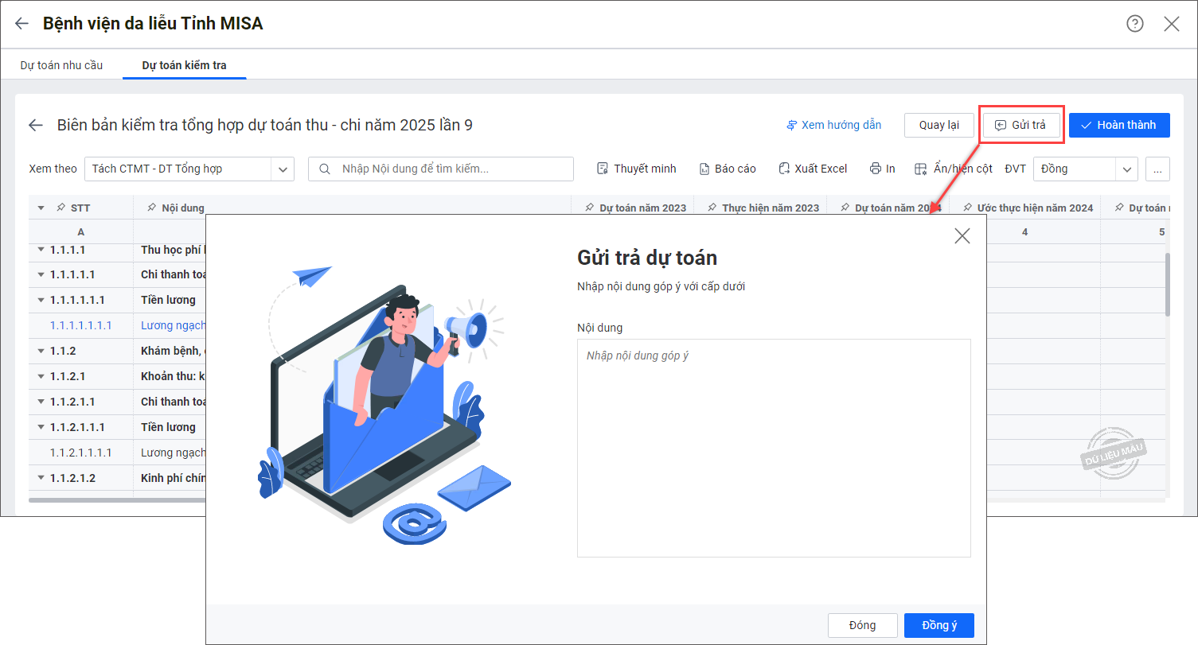The width and height of the screenshot is (1198, 645).
Task: Close the Gửi trả dự toán dialog
Action: 962,235
